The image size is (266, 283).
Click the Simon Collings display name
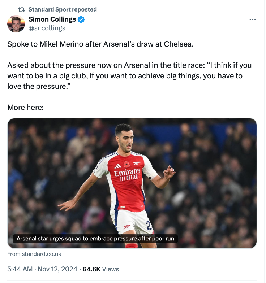coord(52,19)
